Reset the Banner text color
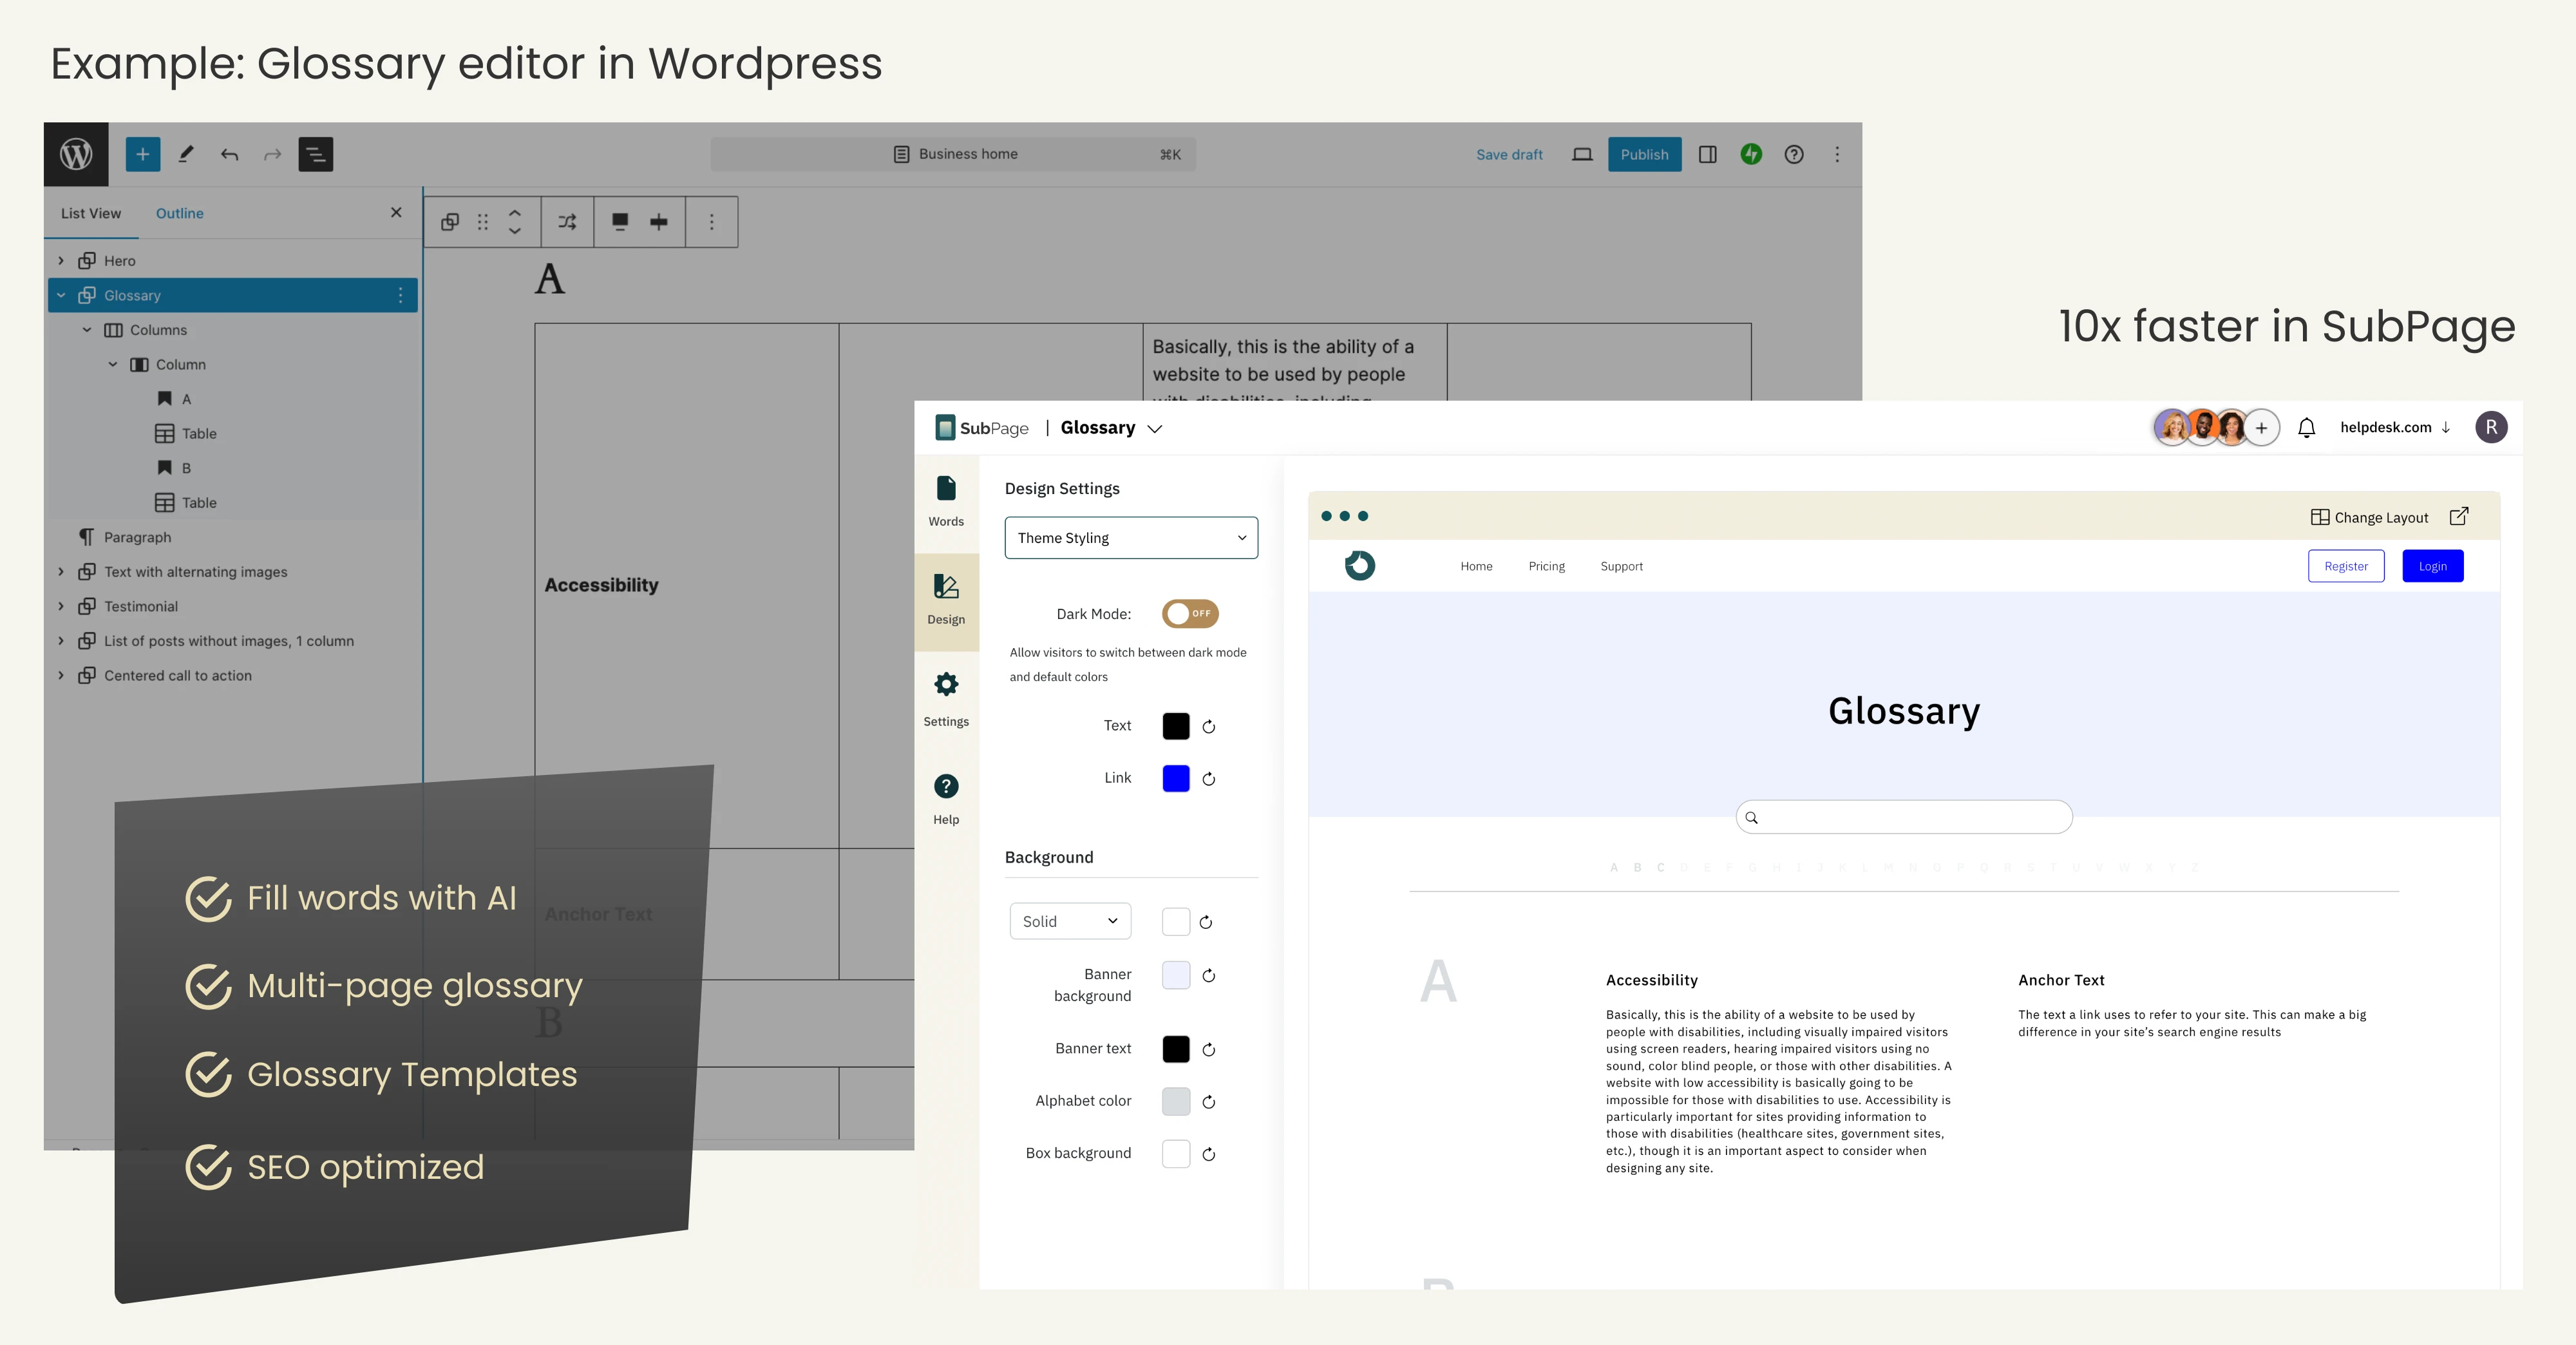This screenshot has height=1345, width=2576. [x=1208, y=1050]
